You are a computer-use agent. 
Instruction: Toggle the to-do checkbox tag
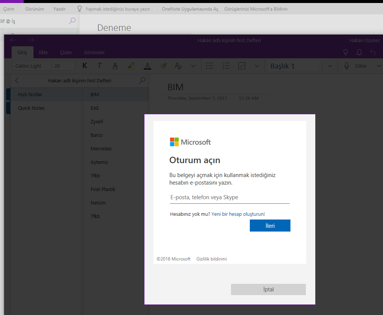(x=242, y=66)
